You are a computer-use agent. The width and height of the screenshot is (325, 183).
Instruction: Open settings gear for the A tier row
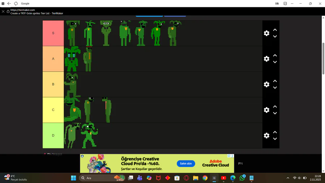(x=266, y=59)
